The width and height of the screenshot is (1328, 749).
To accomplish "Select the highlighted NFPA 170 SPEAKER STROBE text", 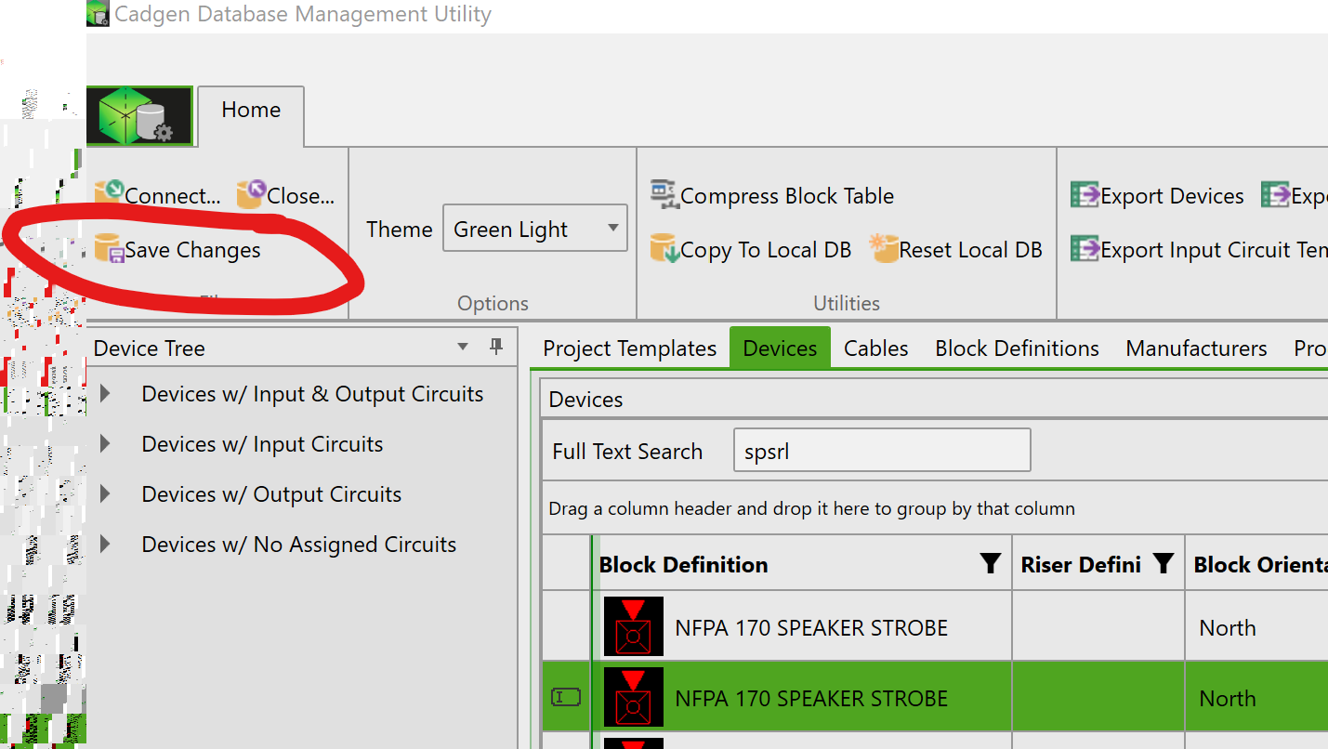I will pos(811,699).
